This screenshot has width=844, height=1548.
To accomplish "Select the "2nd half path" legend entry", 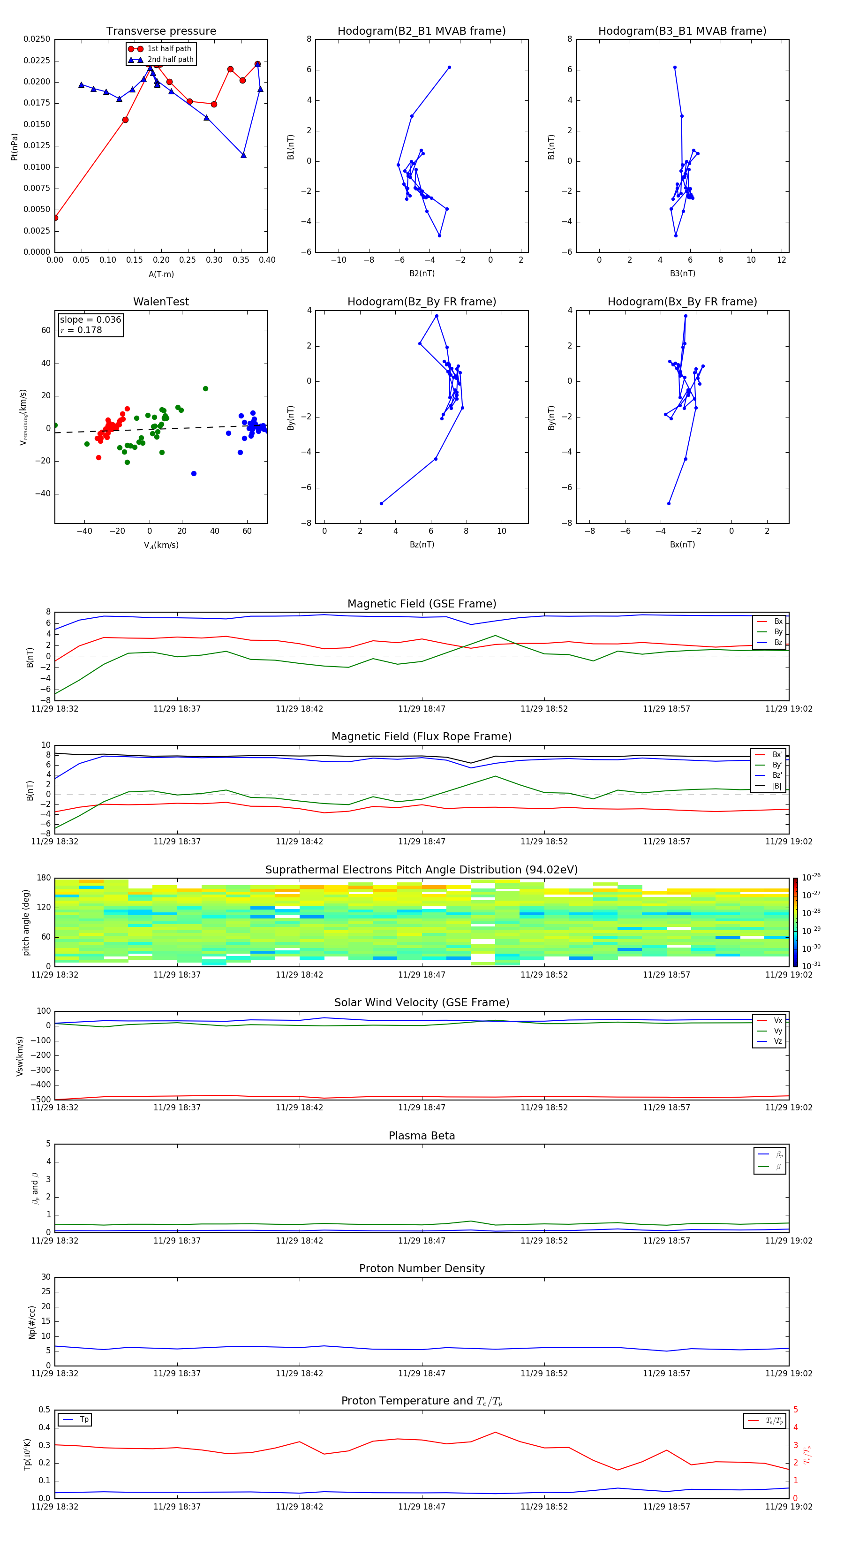I will (161, 60).
